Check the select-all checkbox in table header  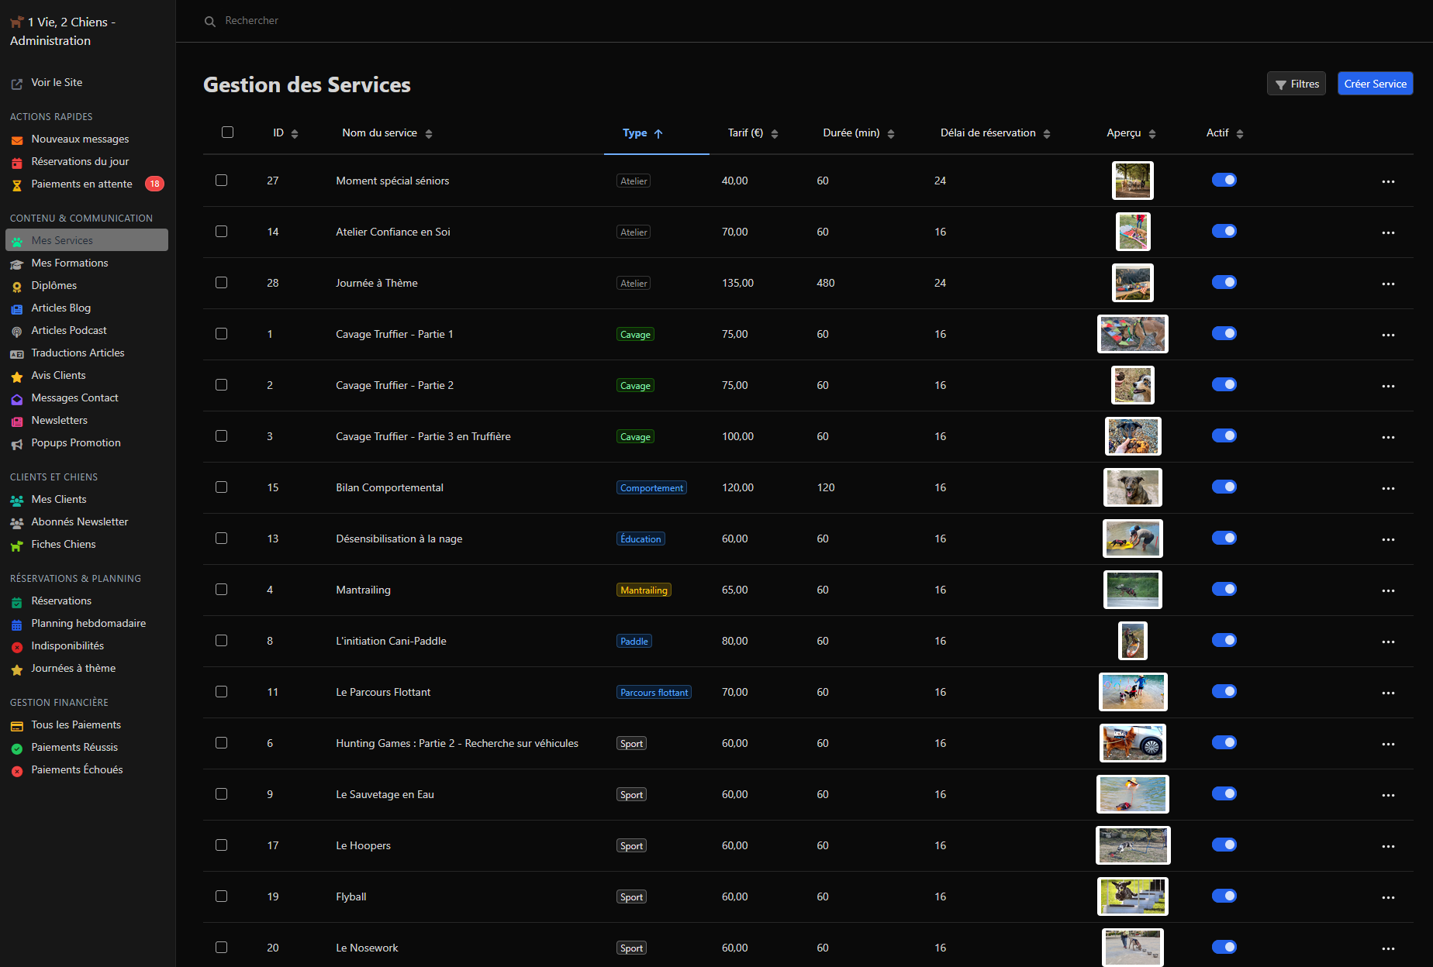pos(227,132)
